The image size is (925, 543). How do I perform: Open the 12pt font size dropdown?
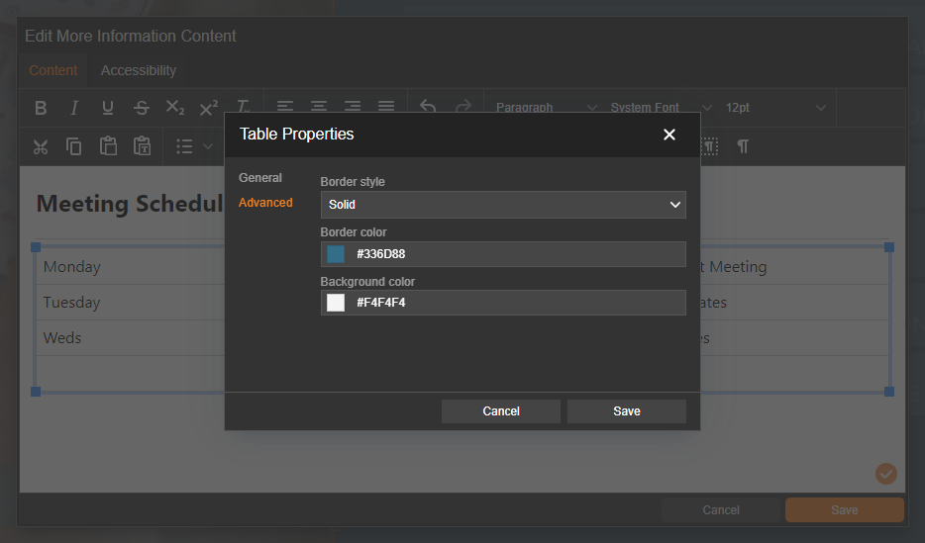tap(774, 107)
